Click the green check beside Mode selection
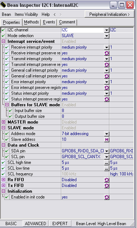This screenshot has height=228, width=137. click(x=4, y=36)
